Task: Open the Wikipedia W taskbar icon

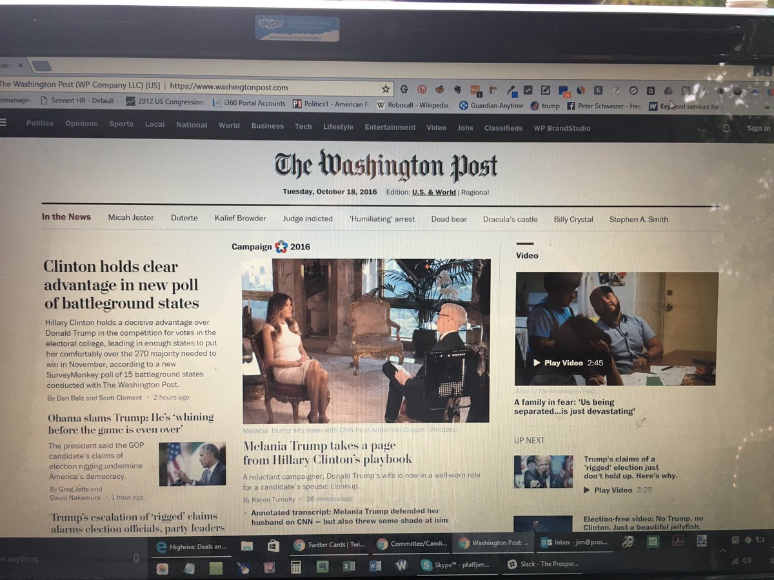Action: pyautogui.click(x=401, y=565)
